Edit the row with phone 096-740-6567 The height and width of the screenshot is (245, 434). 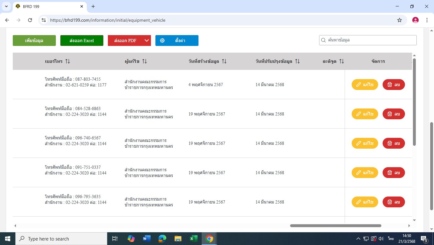[x=365, y=143]
